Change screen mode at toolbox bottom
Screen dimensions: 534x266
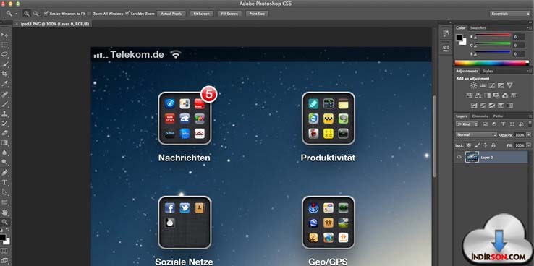pyautogui.click(x=4, y=261)
